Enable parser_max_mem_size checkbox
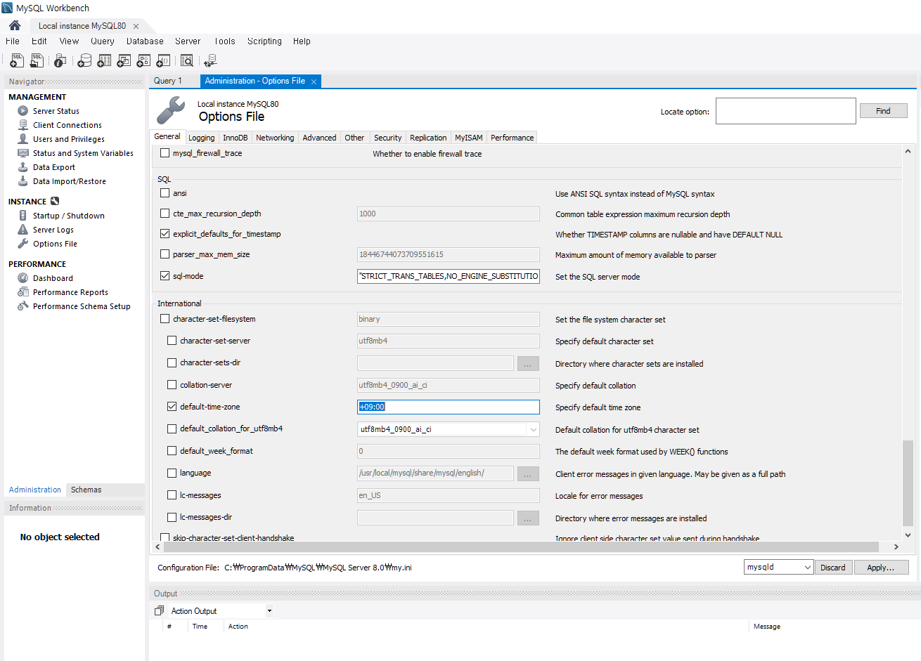 click(165, 254)
